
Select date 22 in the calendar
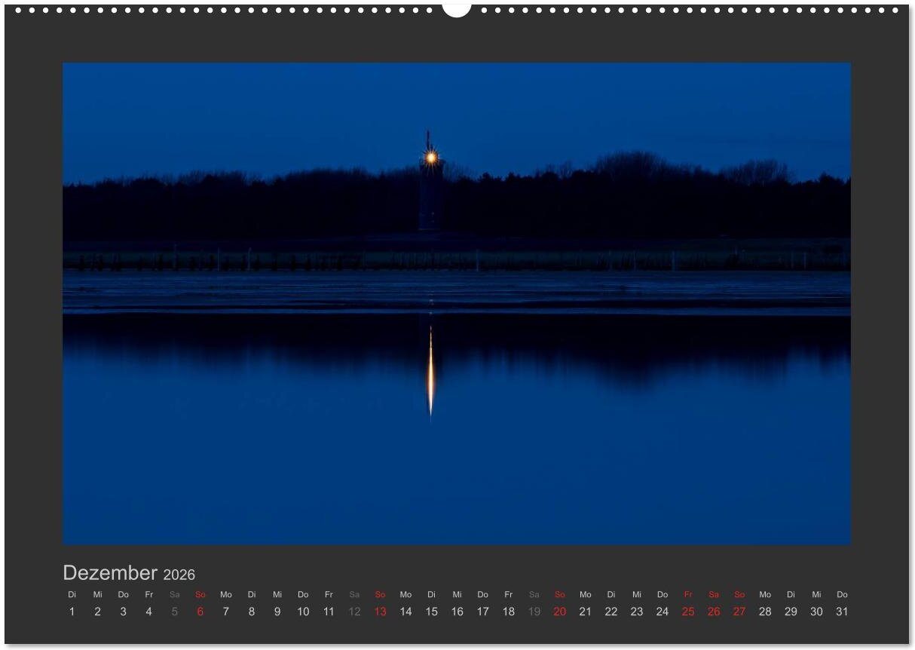click(x=611, y=612)
